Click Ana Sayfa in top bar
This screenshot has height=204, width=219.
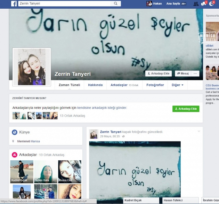(x=173, y=3)
